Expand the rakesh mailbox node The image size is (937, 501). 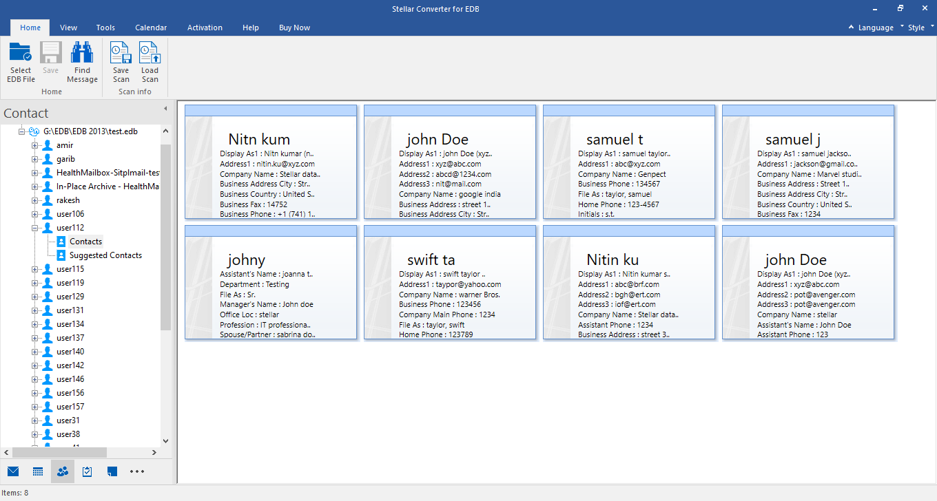coord(34,200)
